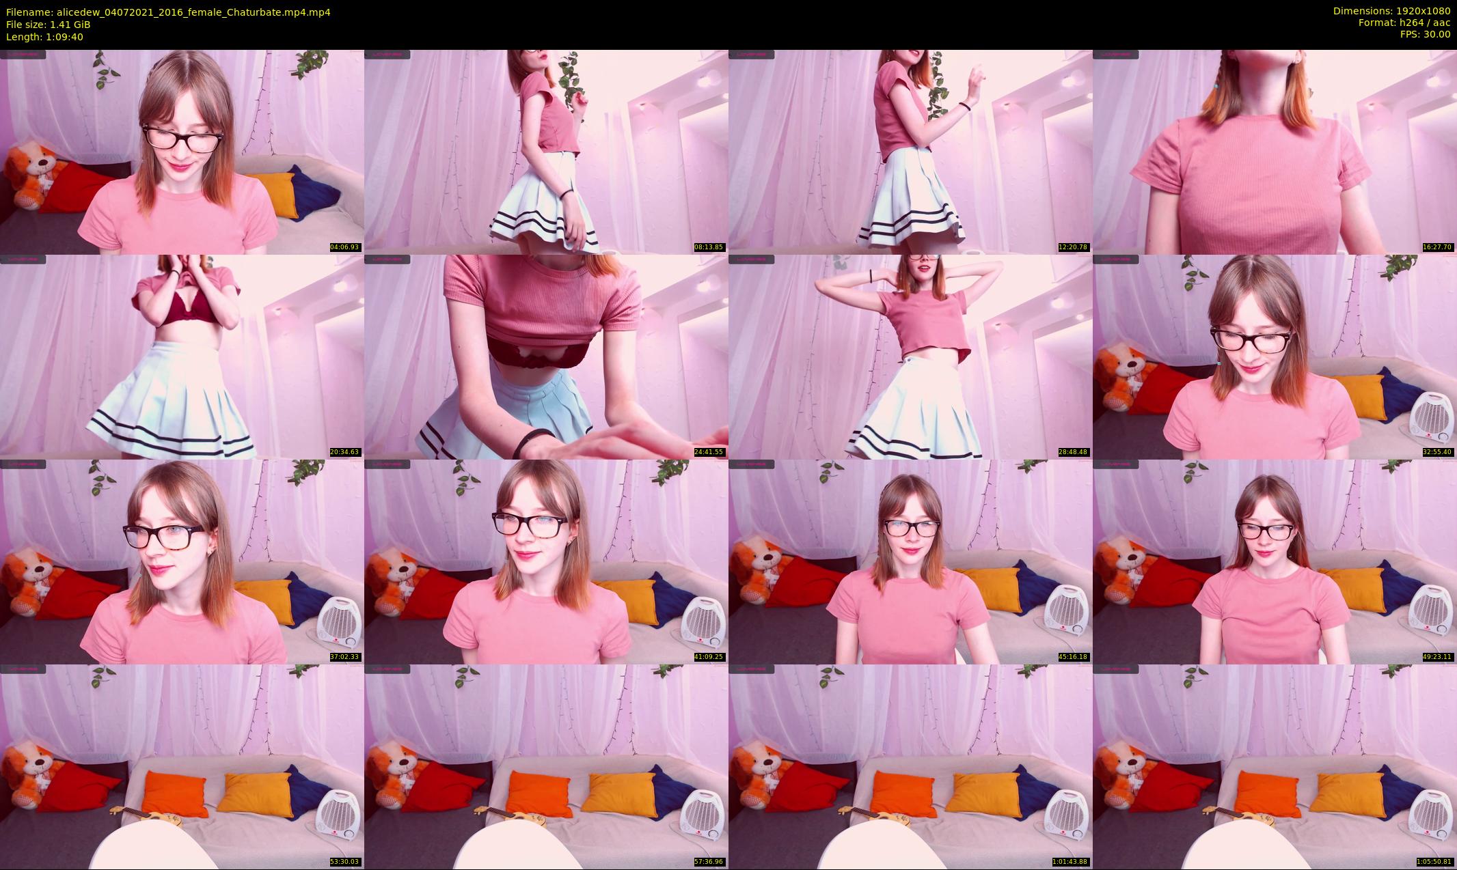Click the Filename text in header
Viewport: 1457px width, 870px height.
click(168, 12)
